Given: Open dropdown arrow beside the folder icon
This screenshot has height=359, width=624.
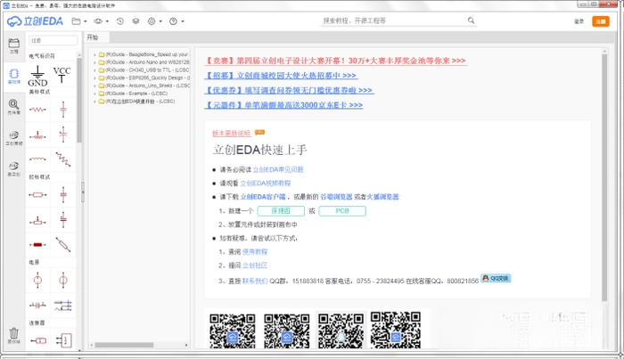Looking at the screenshot, I should tap(86, 21).
